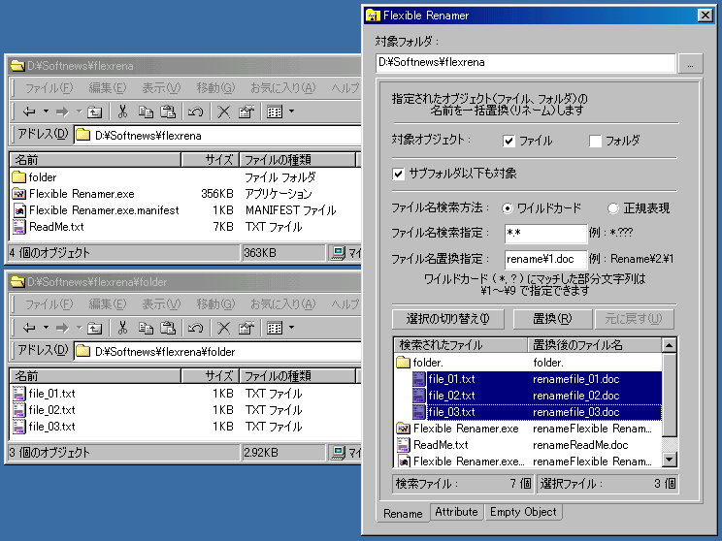This screenshot has width=722, height=541.
Task: Click Forward arrow in flexrena explorer toolbar
Action: pyautogui.click(x=62, y=111)
